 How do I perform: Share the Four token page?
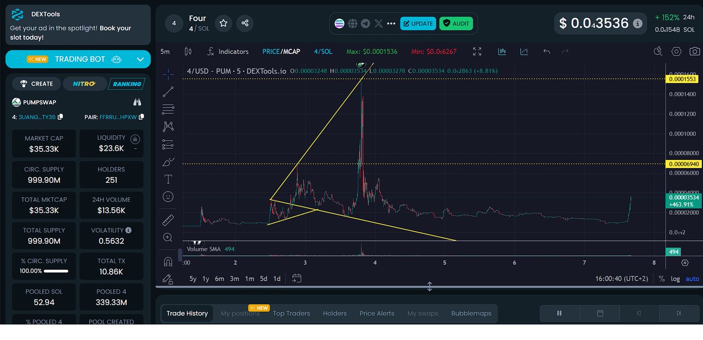pos(245,23)
